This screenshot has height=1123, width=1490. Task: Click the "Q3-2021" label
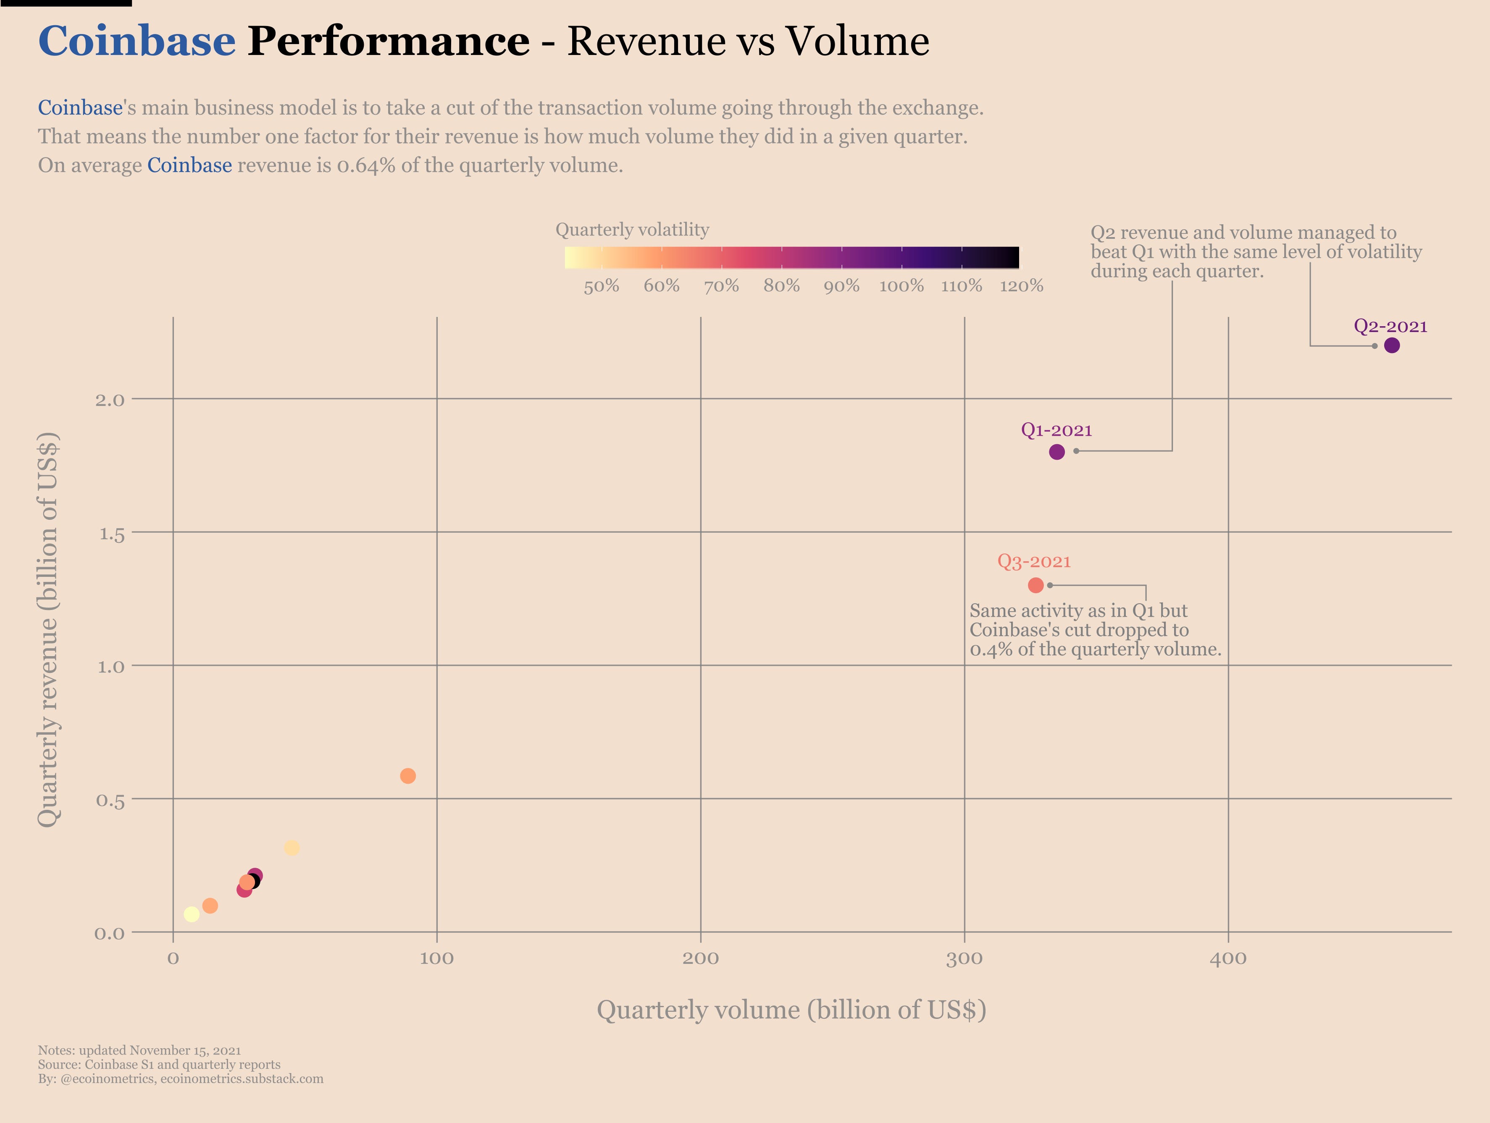pos(1034,561)
